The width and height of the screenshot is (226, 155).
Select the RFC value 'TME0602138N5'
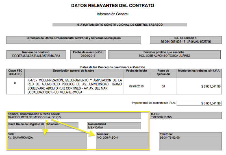click(x=161, y=117)
